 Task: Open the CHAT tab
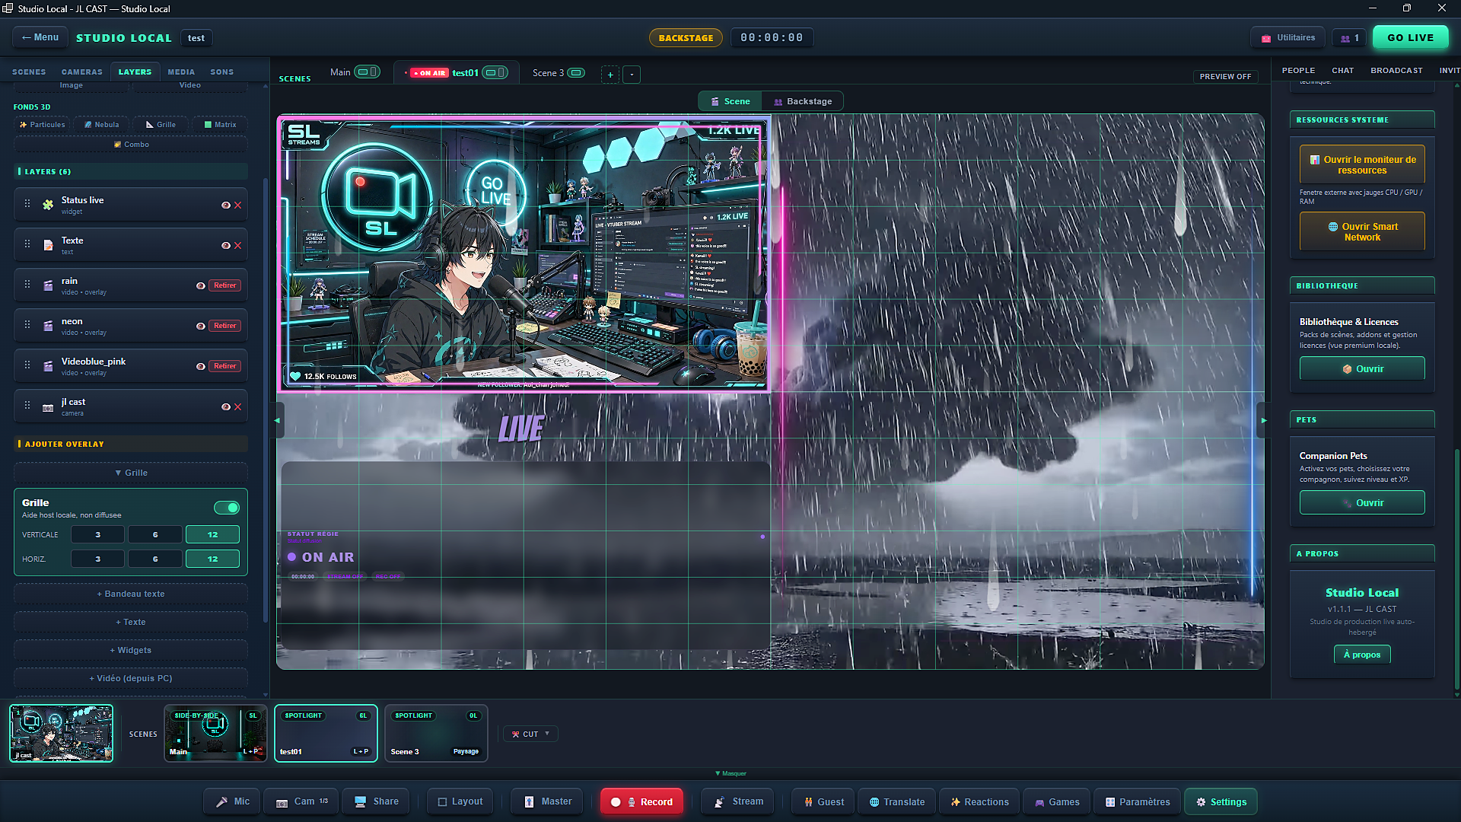tap(1342, 70)
